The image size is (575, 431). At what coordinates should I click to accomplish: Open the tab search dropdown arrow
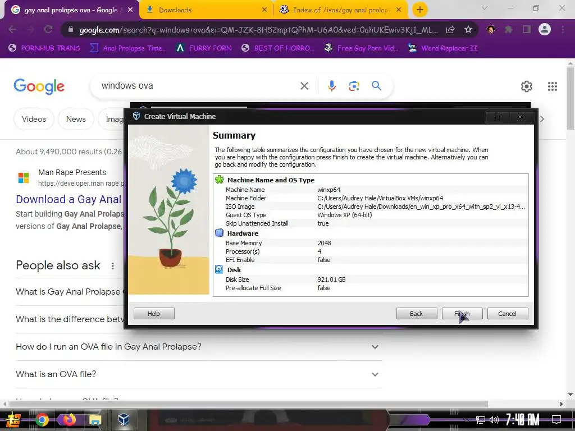point(485,8)
